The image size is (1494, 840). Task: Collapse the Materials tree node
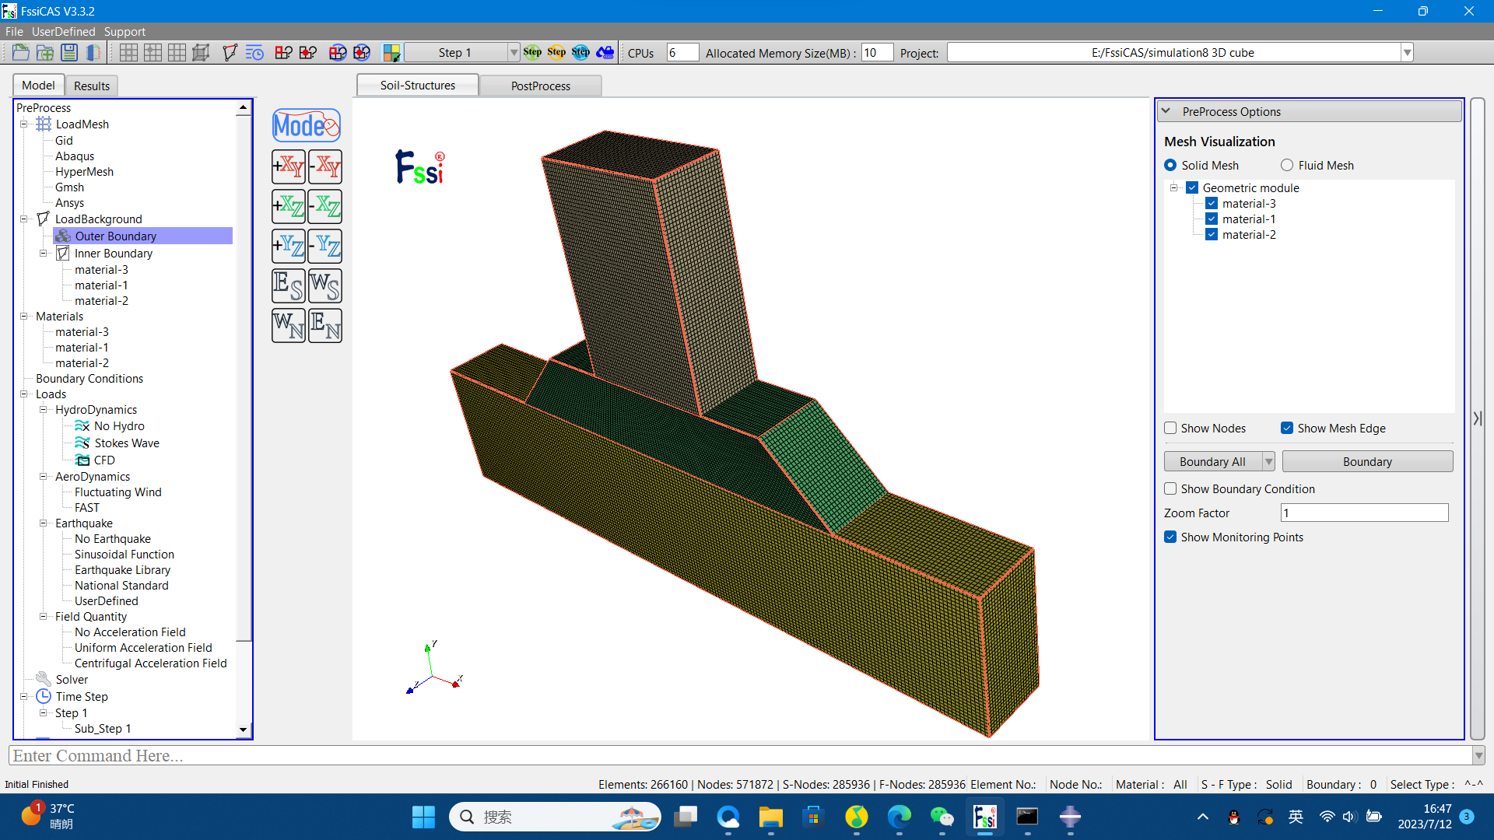pos(23,316)
